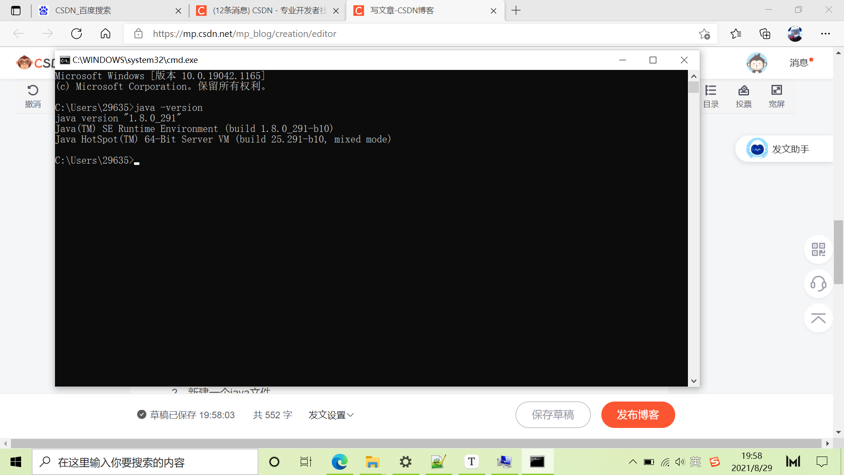Click the back-to-top arrow icon

point(818,318)
